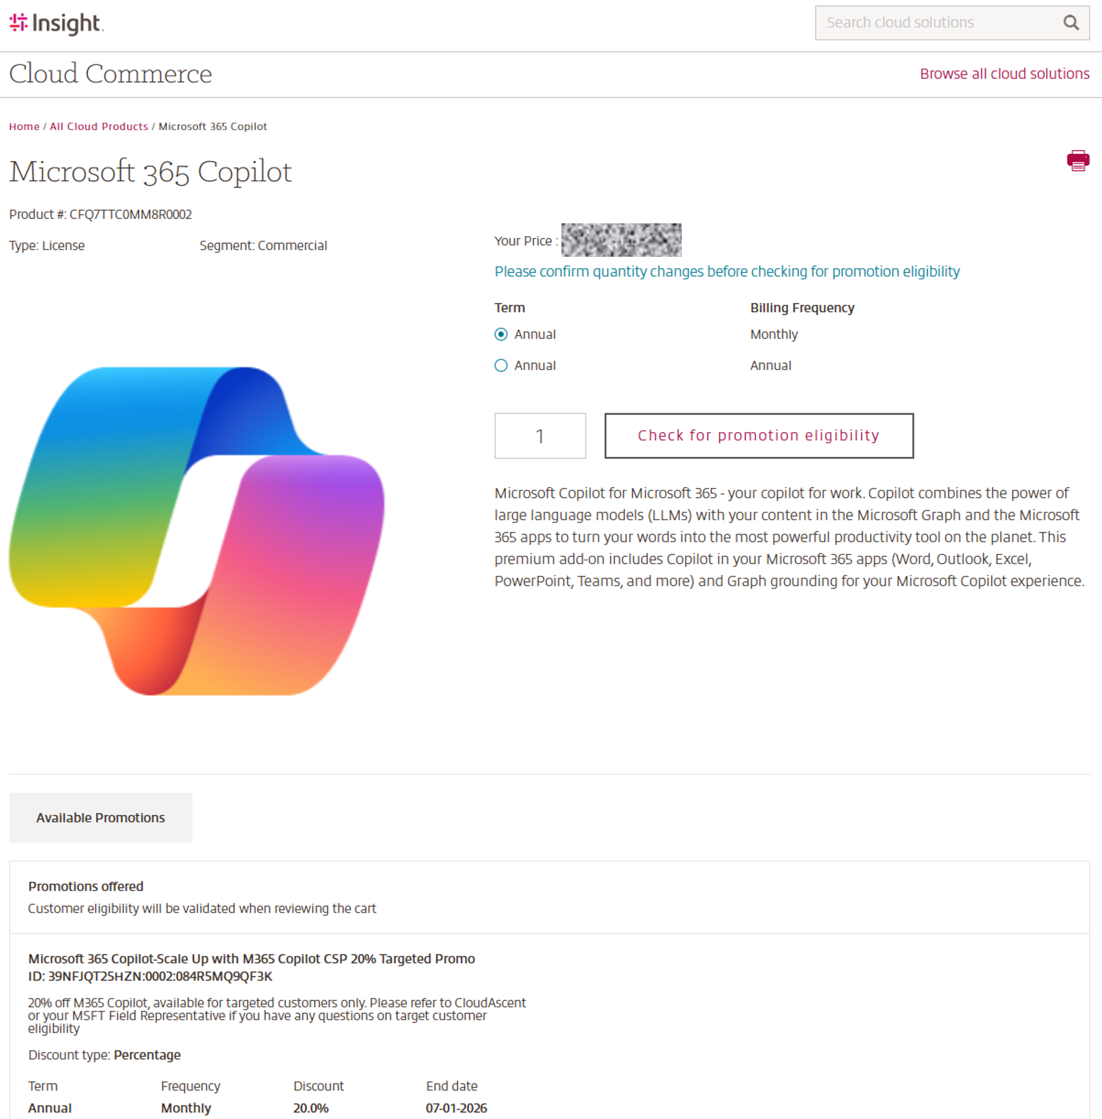Click the blurred Your Price value
The image size is (1102, 1119).
[x=621, y=240]
